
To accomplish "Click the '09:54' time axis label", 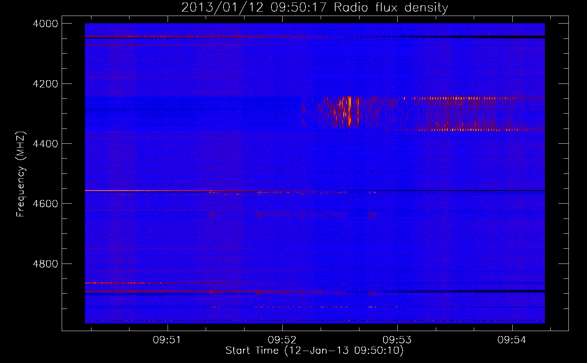I will [x=512, y=340].
